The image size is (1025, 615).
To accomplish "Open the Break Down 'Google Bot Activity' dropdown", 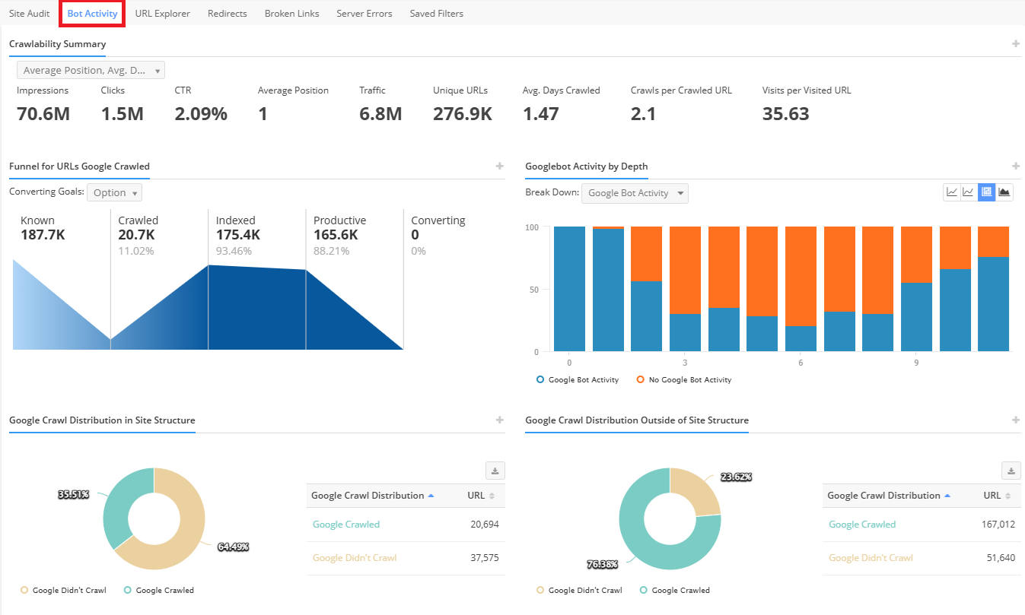I will (x=634, y=193).
